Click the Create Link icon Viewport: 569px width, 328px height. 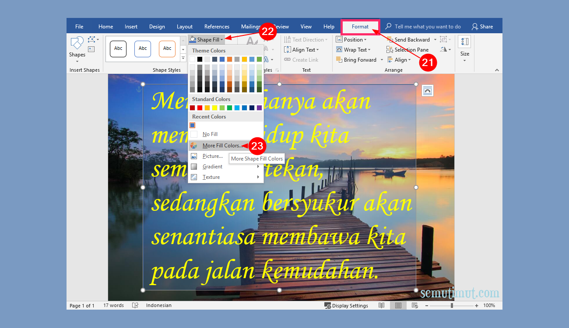pos(287,60)
